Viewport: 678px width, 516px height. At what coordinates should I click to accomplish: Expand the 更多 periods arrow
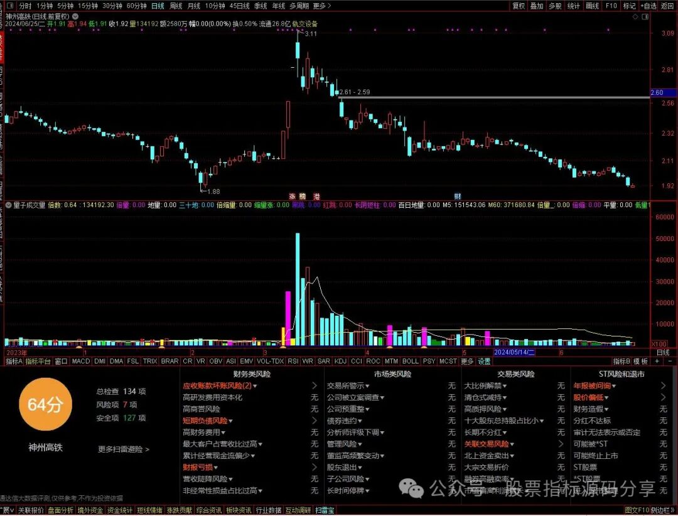pos(322,6)
